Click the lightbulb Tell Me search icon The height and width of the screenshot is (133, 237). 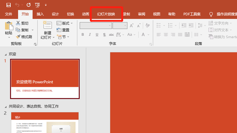coord(211,14)
